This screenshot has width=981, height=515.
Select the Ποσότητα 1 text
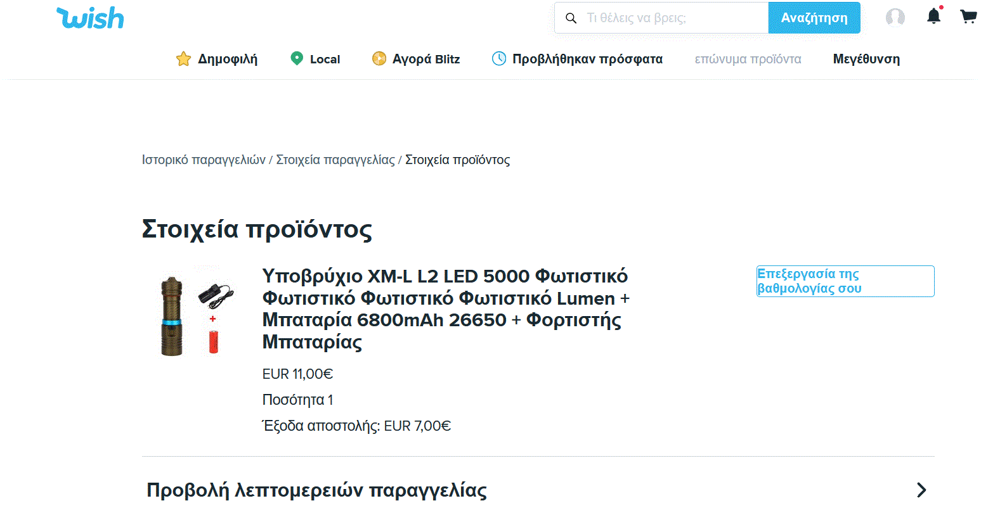coord(297,400)
